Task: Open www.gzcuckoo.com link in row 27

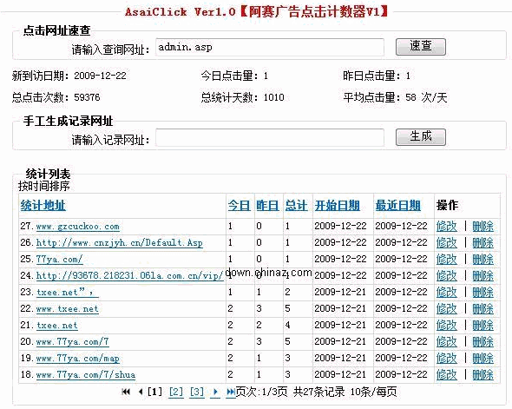Action: (78, 227)
